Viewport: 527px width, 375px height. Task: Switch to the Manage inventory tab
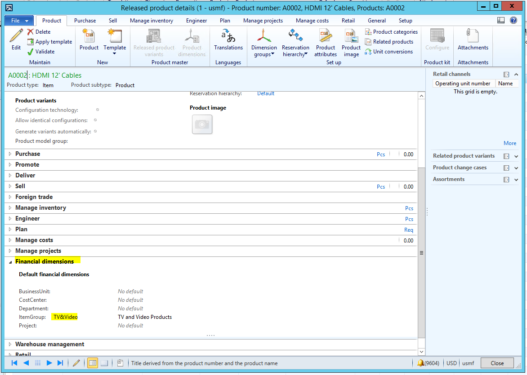coord(152,21)
